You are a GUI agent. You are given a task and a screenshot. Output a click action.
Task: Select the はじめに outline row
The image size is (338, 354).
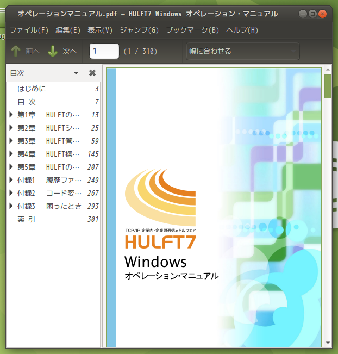click(53, 89)
